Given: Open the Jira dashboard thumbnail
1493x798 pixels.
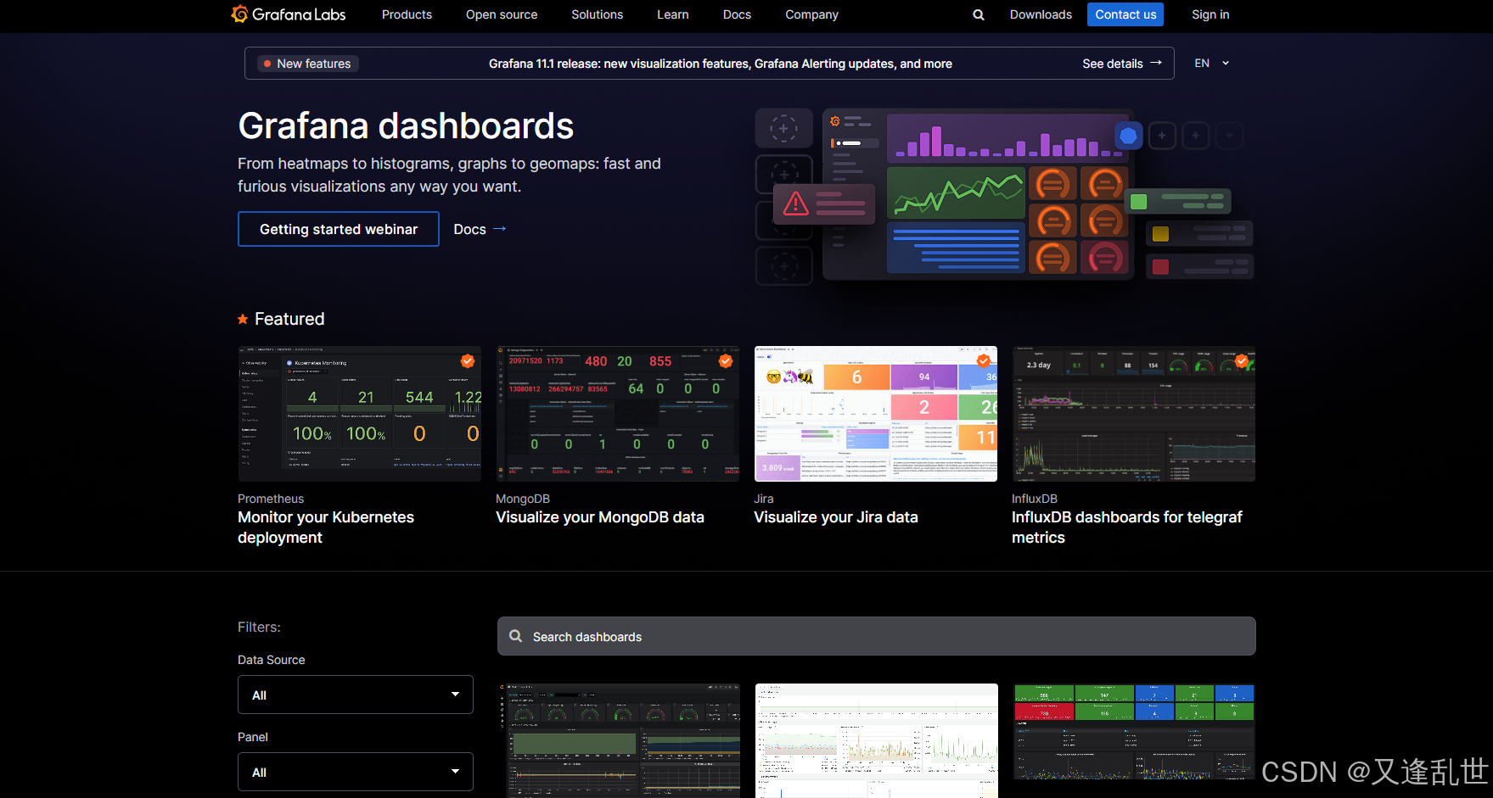Looking at the screenshot, I should (876, 414).
